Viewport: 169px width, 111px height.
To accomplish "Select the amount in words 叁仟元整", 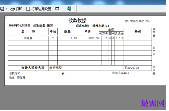I will tap(55, 68).
